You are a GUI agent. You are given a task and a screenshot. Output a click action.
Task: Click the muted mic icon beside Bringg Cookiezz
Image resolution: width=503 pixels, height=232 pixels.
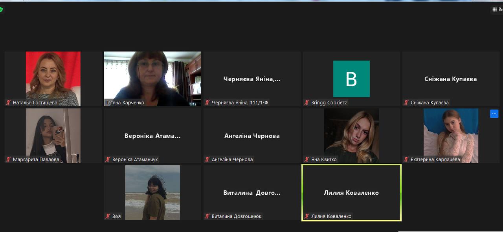pyautogui.click(x=307, y=102)
